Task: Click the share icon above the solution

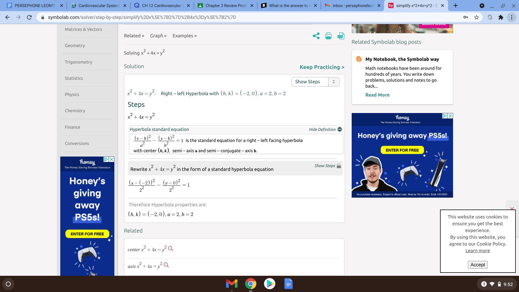Action: click(x=316, y=36)
